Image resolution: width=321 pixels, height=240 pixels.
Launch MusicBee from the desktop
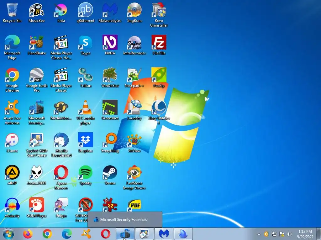tap(37, 12)
